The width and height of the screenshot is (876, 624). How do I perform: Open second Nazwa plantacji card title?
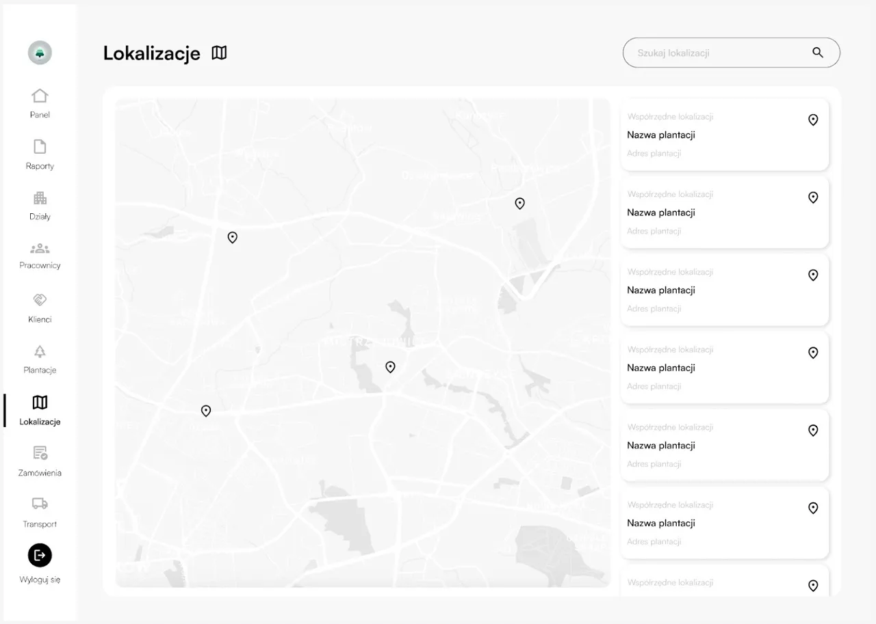coord(661,213)
